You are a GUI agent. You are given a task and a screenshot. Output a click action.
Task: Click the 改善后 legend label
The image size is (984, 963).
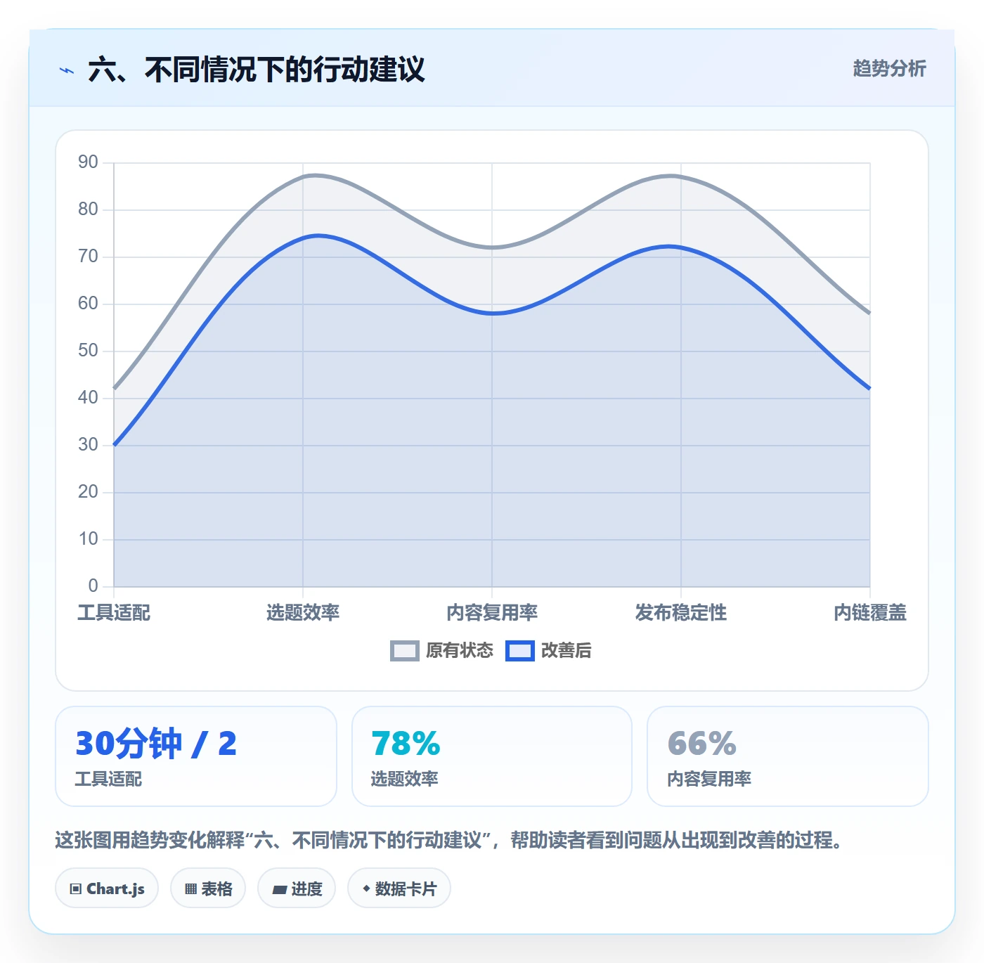567,651
